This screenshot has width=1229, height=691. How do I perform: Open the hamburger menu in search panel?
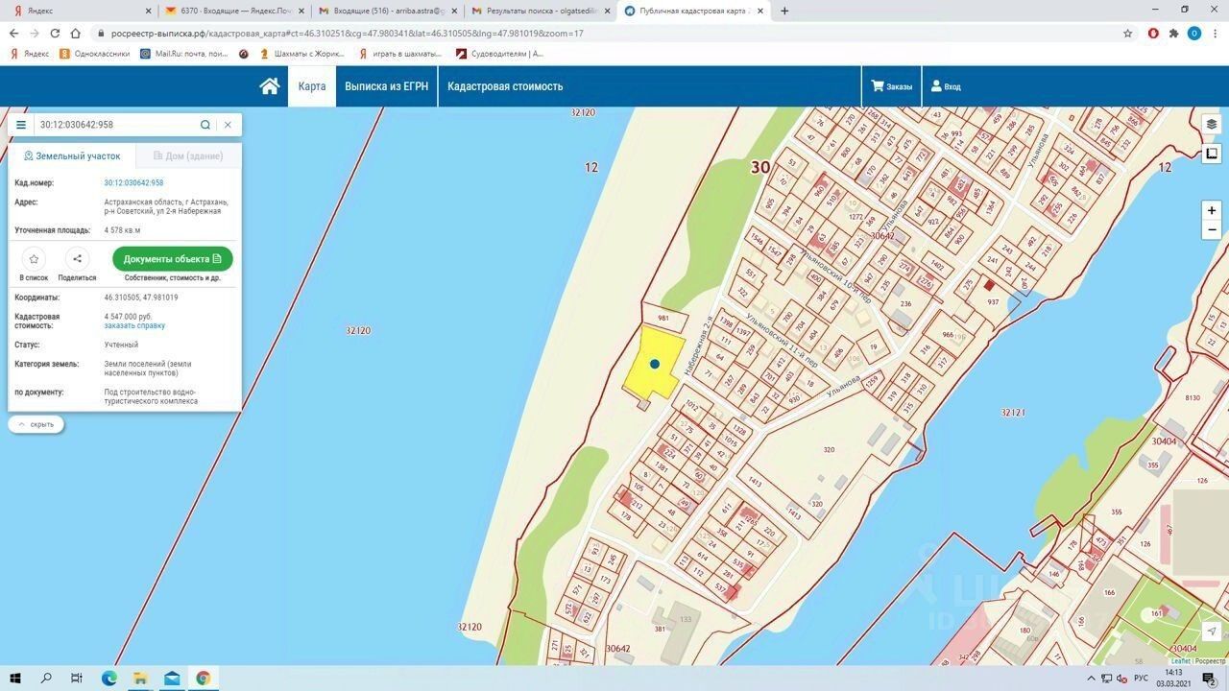point(21,125)
